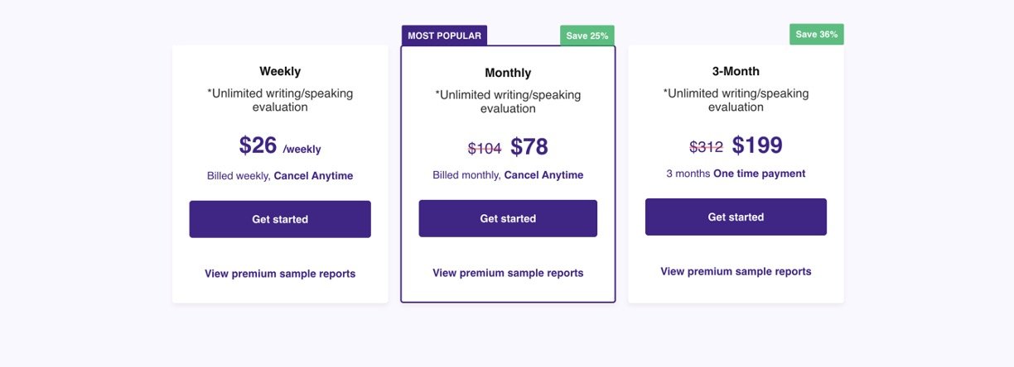1014x367 pixels.
Task: Select the Weekly plan heading
Action: pyautogui.click(x=280, y=72)
